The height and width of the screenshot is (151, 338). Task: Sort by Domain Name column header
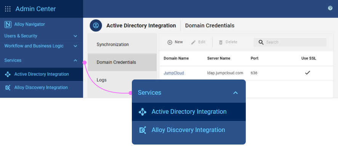[176, 58]
